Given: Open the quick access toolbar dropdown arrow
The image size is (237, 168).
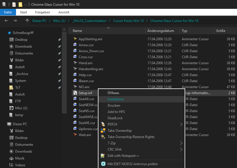Looking at the screenshot, I should [25, 5].
